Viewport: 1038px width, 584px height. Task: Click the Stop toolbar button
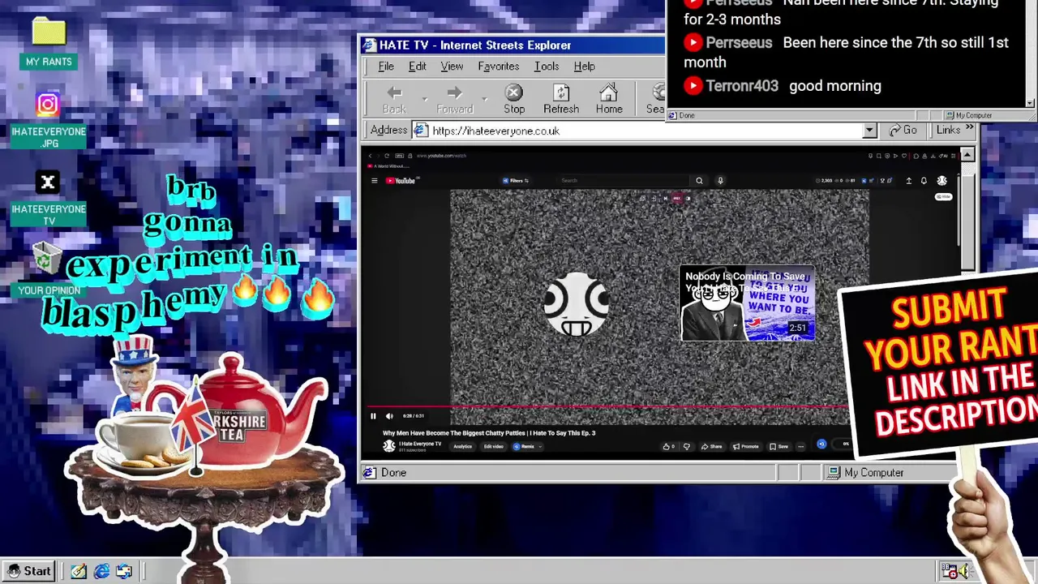tap(514, 99)
